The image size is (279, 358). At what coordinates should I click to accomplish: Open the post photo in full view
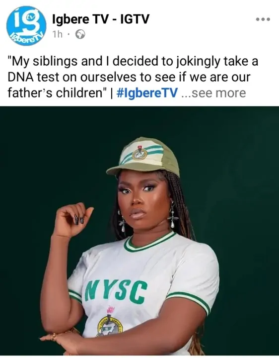(139, 232)
